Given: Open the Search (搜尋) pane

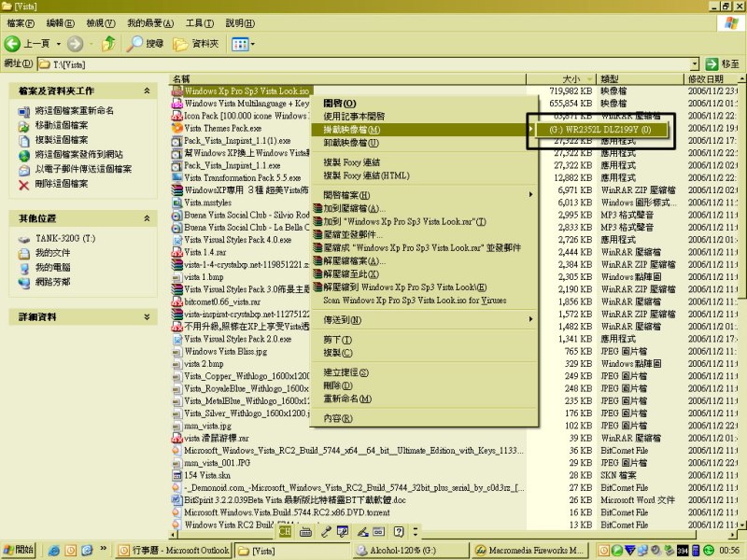Looking at the screenshot, I should point(146,44).
